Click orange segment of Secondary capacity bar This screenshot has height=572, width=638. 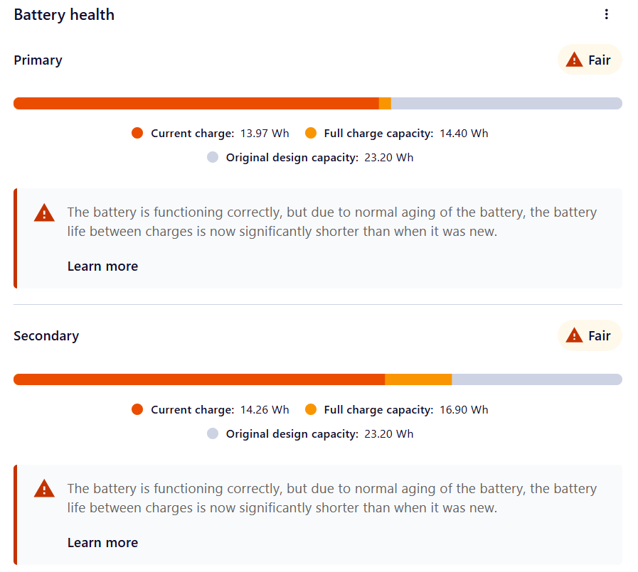tap(418, 379)
